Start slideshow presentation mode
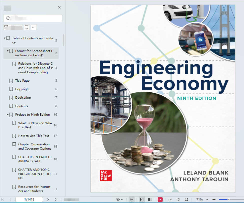This screenshot has width=244, height=203. click(x=160, y=200)
